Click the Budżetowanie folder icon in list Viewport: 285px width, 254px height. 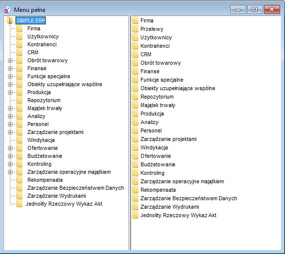tap(136, 165)
